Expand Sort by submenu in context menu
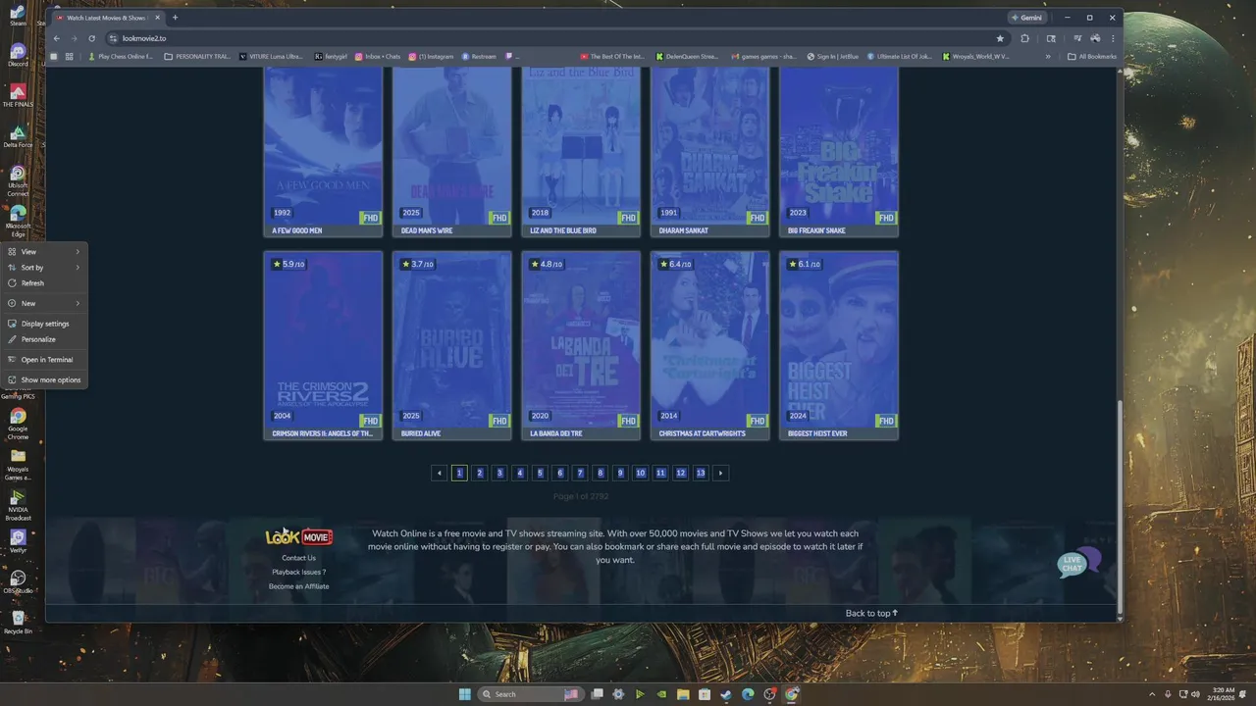The image size is (1256, 706). tap(45, 268)
